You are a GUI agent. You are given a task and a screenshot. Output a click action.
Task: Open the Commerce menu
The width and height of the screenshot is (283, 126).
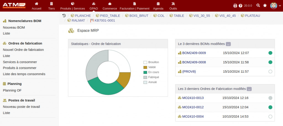(x=110, y=6)
